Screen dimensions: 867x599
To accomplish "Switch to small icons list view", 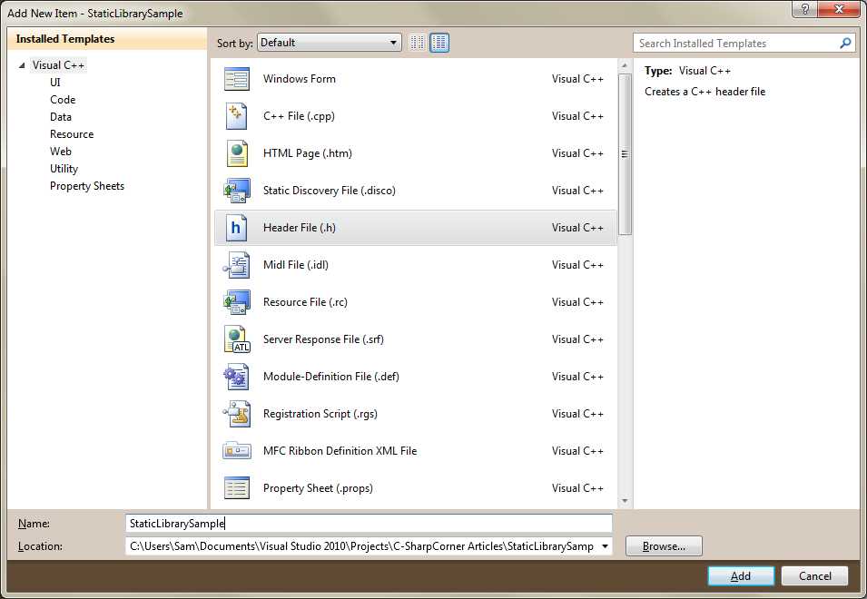I will pyautogui.click(x=416, y=42).
